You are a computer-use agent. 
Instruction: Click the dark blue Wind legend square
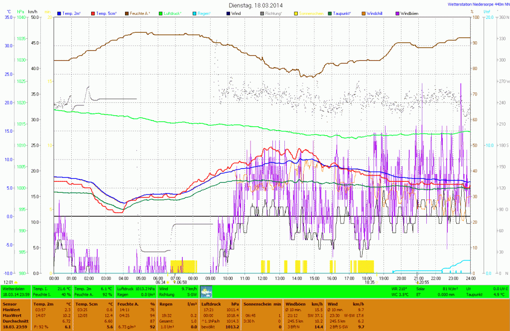(227, 13)
